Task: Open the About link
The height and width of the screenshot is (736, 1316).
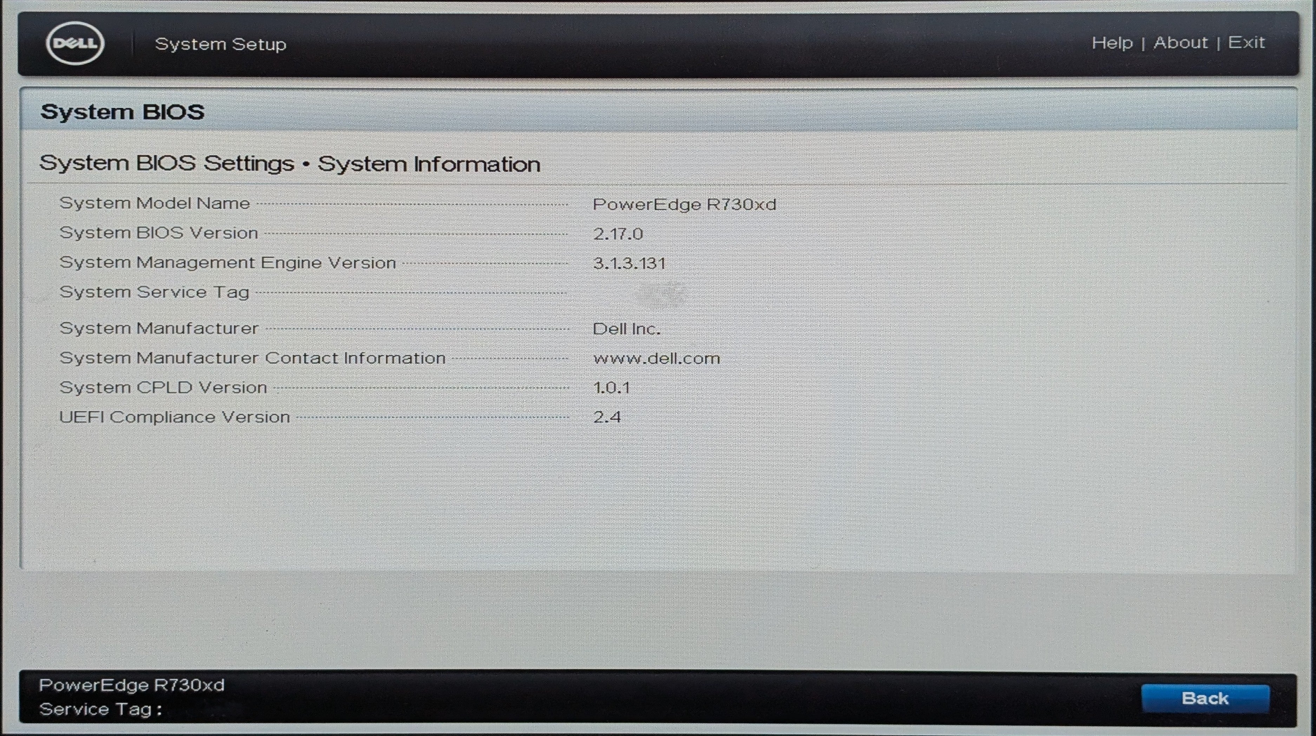Action: [x=1181, y=43]
